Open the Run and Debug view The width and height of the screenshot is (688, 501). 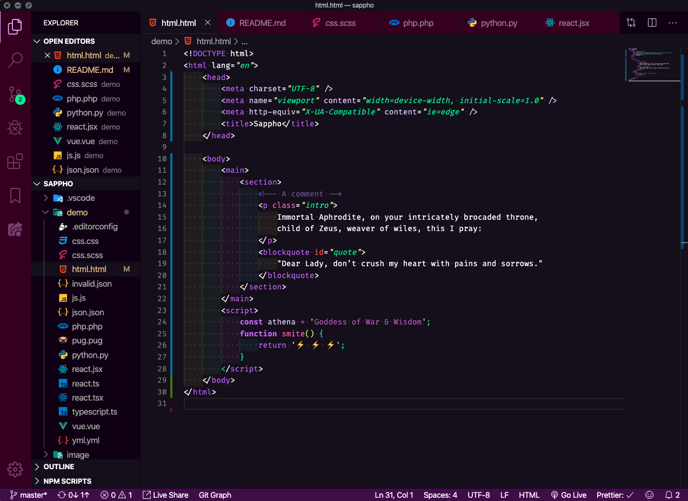click(15, 128)
